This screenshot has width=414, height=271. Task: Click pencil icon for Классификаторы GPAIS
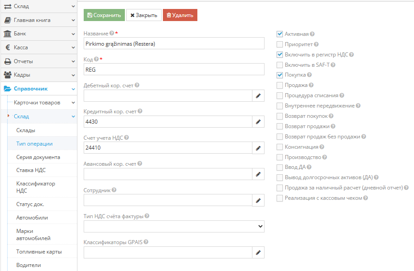[258, 253]
